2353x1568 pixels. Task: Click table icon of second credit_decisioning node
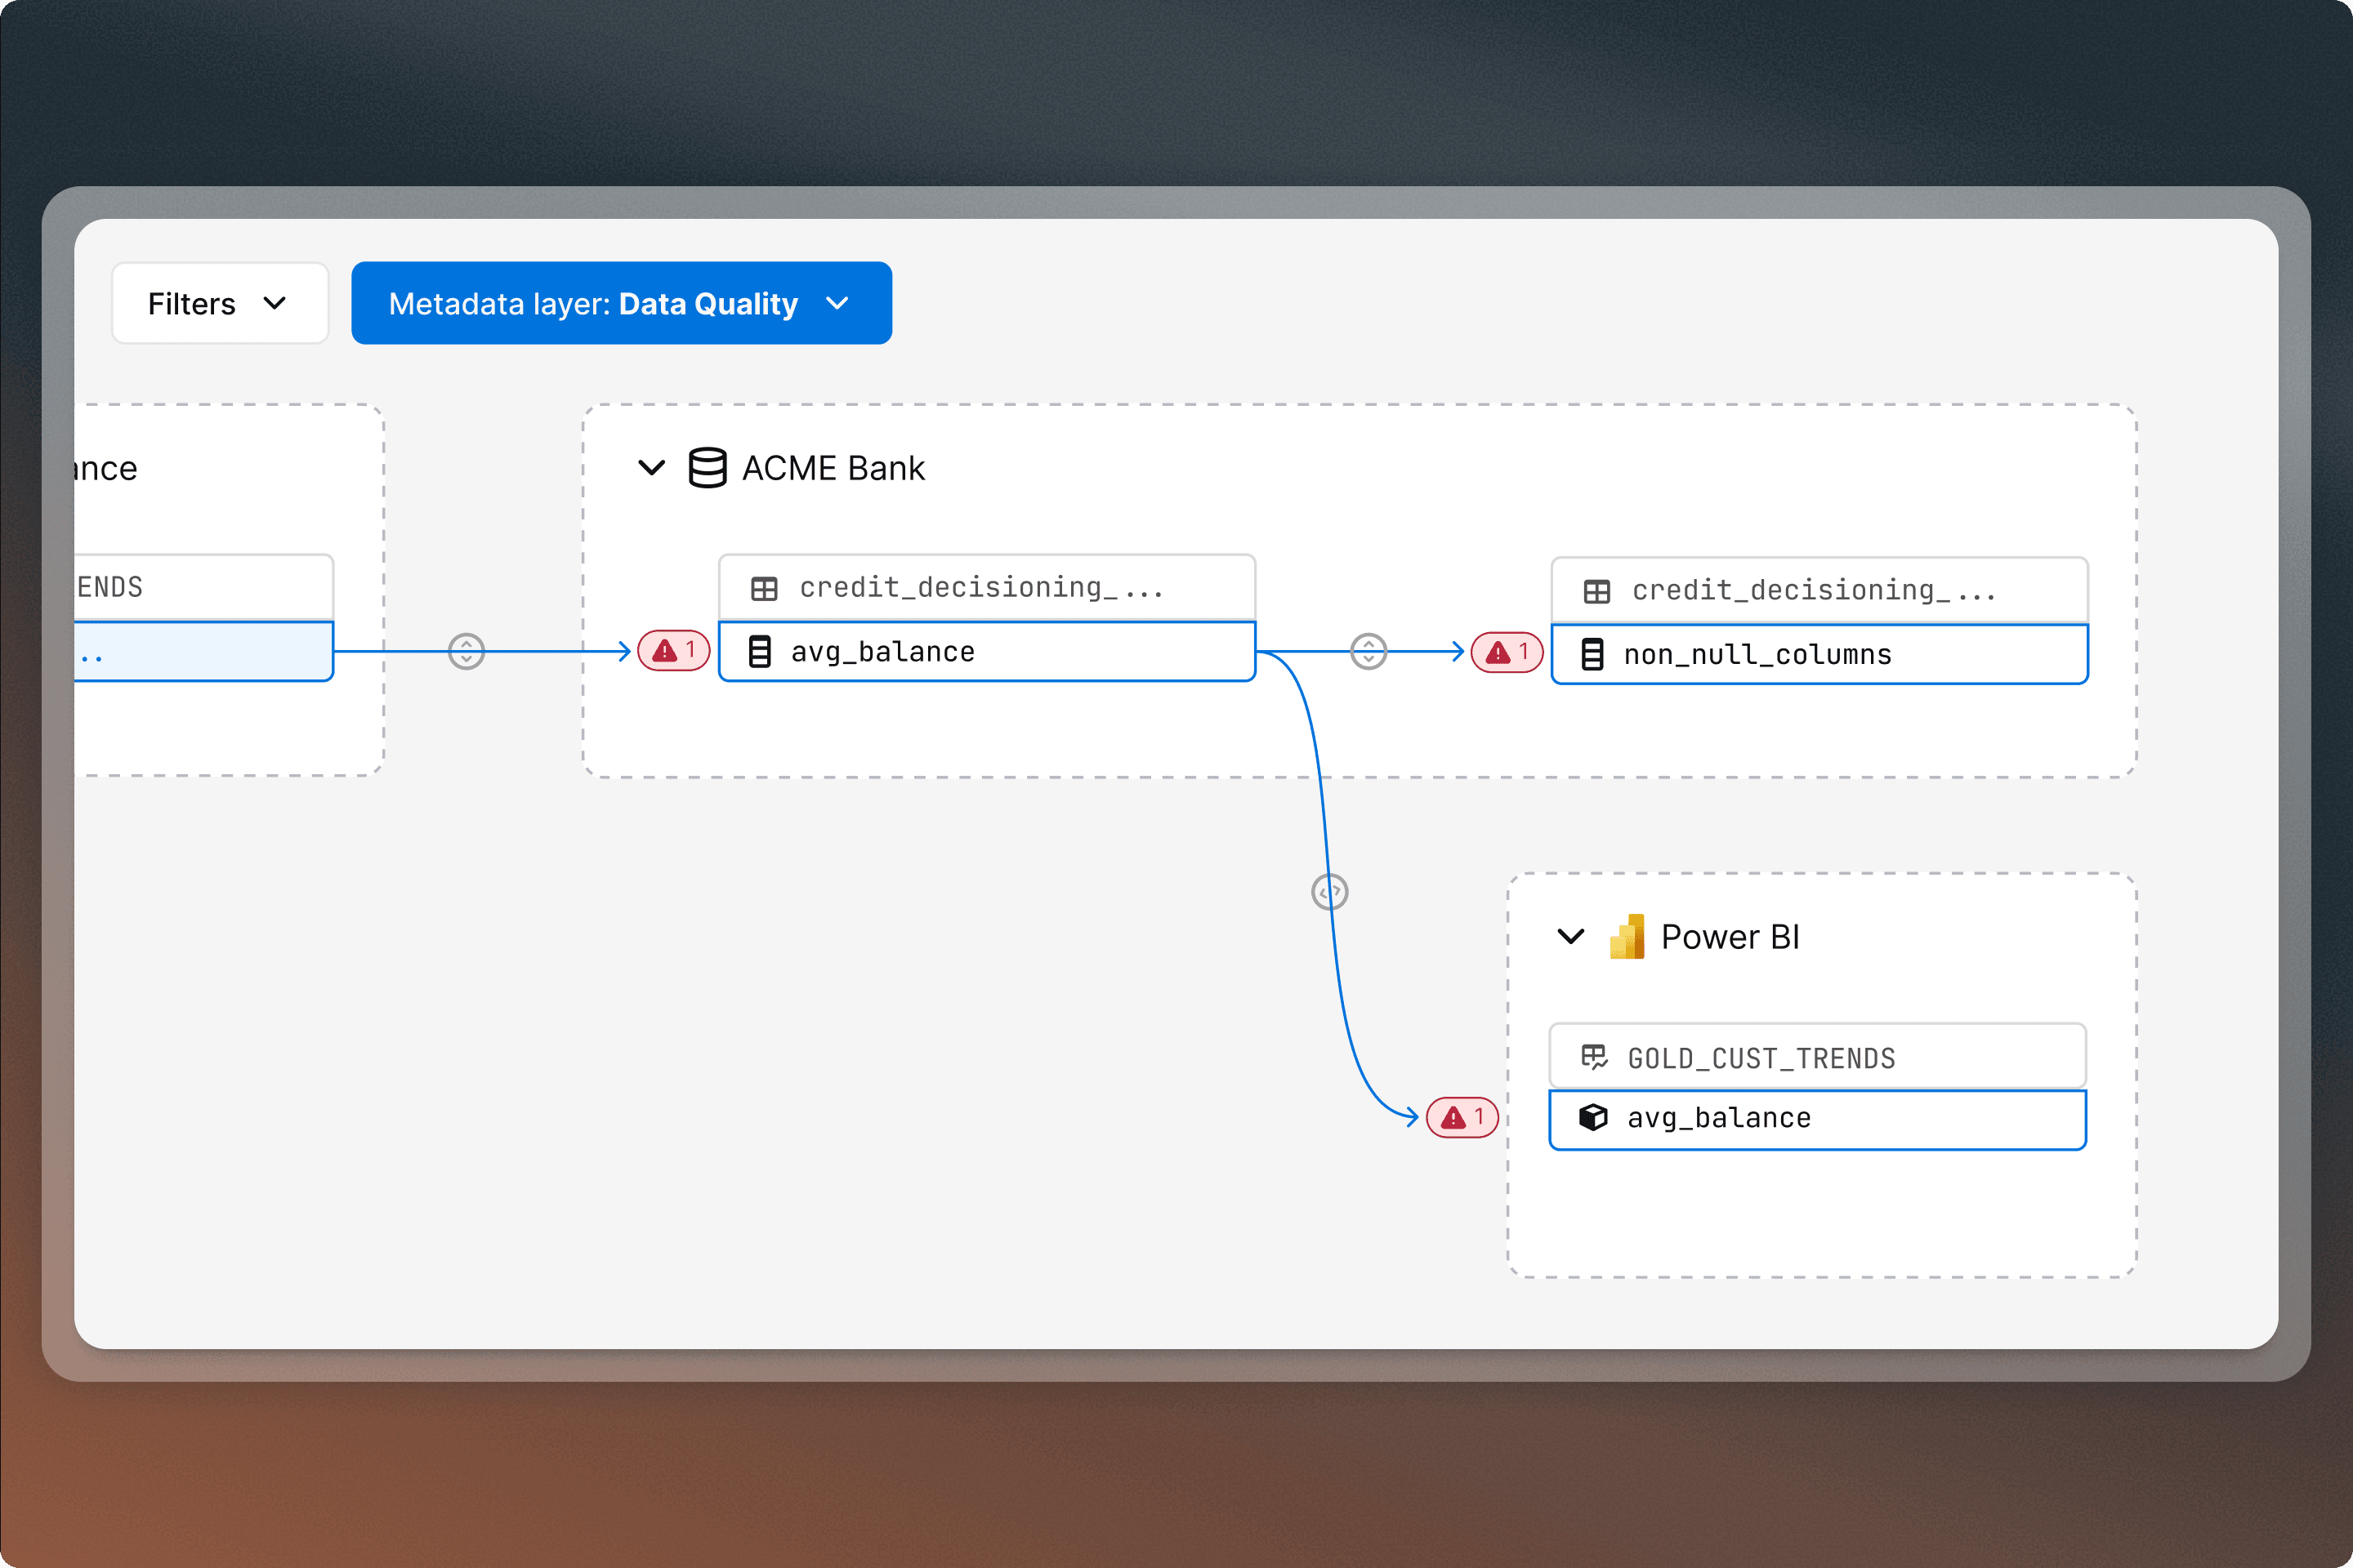click(1596, 592)
